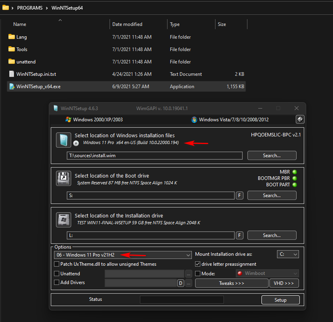Select the WinNTSetup.ini.txt file
The image size is (333, 322).
(126, 74)
